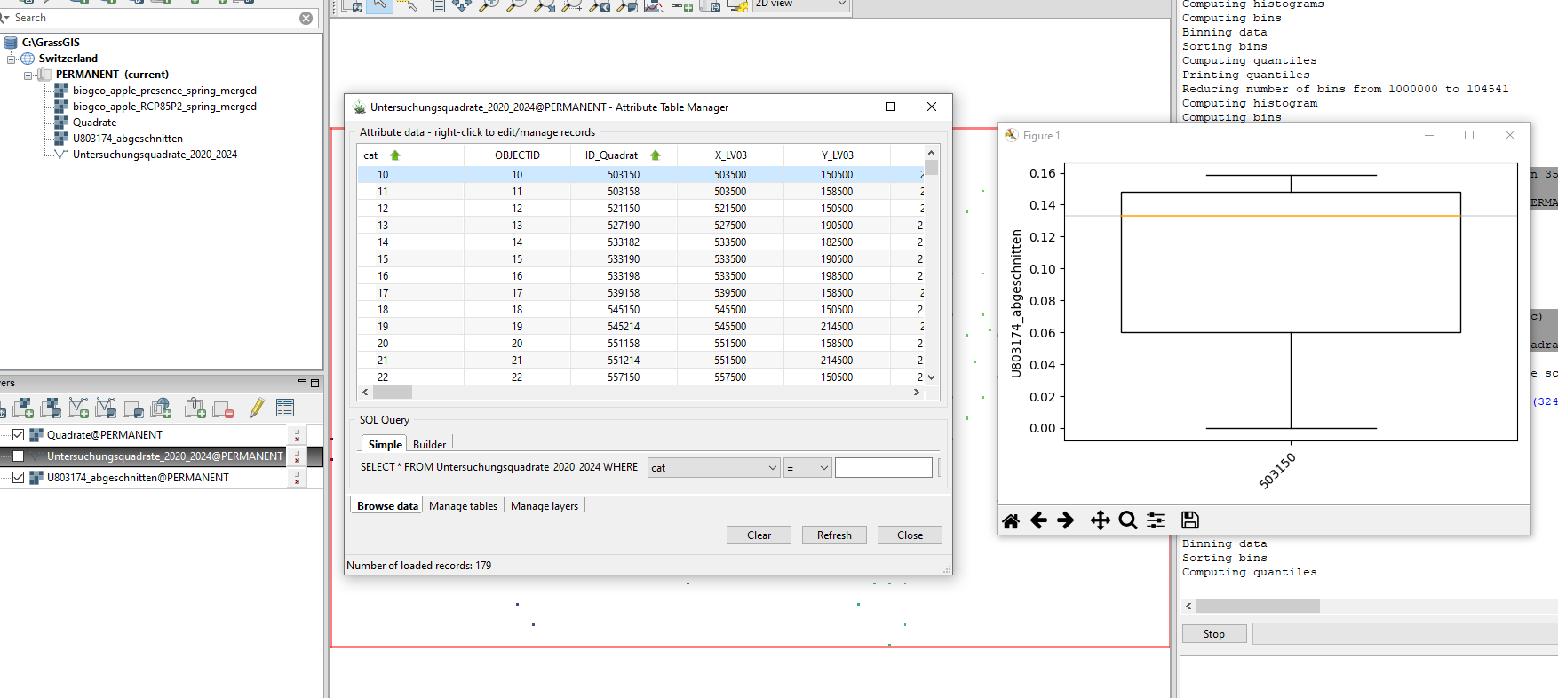Toggle Quadrate@PERMANENT layer checkbox
The height and width of the screenshot is (698, 1558).
pos(18,435)
